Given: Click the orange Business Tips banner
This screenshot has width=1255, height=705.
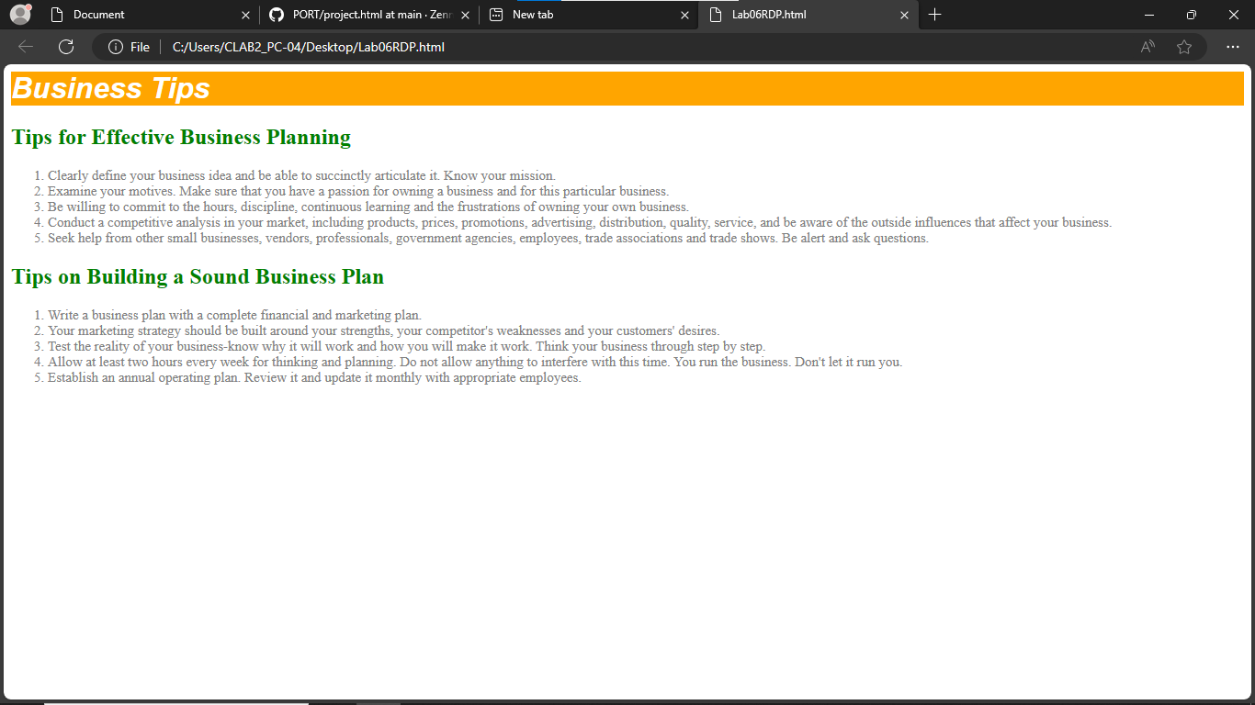Looking at the screenshot, I should click(627, 88).
